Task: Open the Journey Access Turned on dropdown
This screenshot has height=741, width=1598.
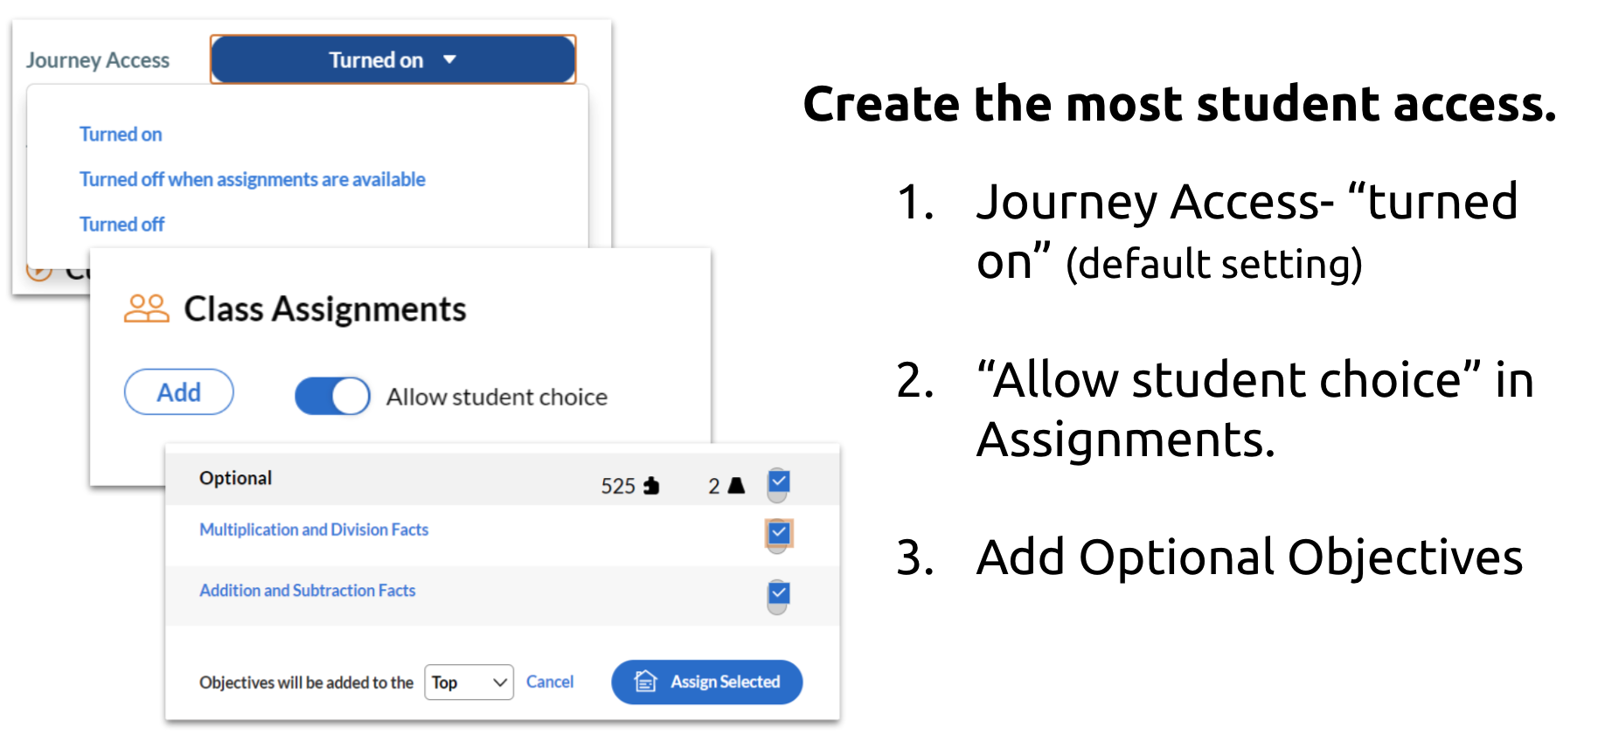Action: pos(393,59)
